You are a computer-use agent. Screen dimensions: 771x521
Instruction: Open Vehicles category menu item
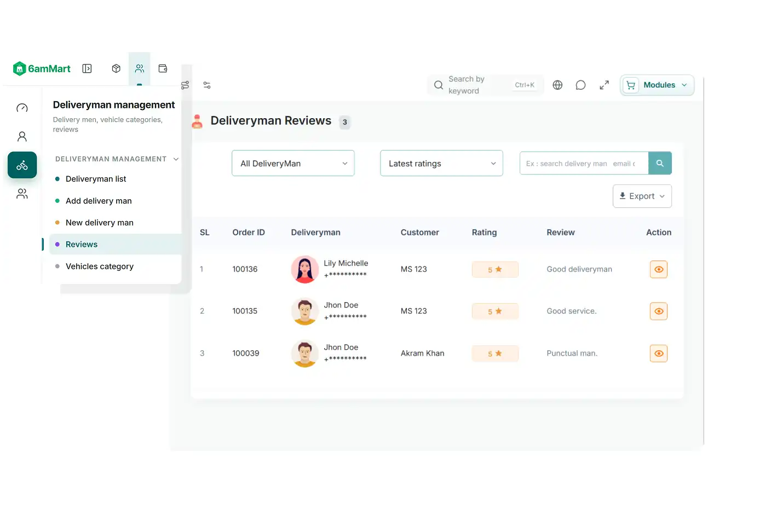[x=100, y=267]
